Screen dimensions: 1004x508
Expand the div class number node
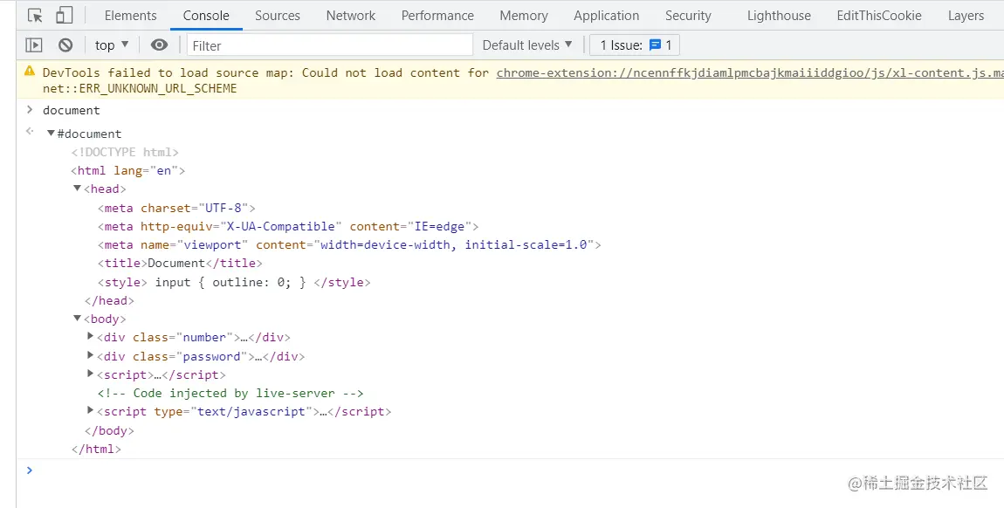[90, 336]
